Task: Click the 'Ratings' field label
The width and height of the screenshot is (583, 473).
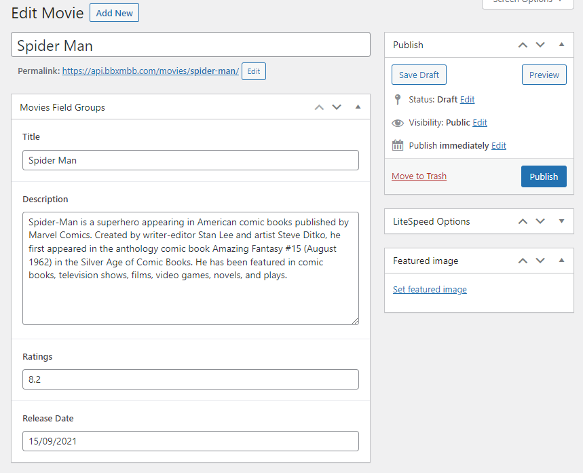Action: click(37, 356)
